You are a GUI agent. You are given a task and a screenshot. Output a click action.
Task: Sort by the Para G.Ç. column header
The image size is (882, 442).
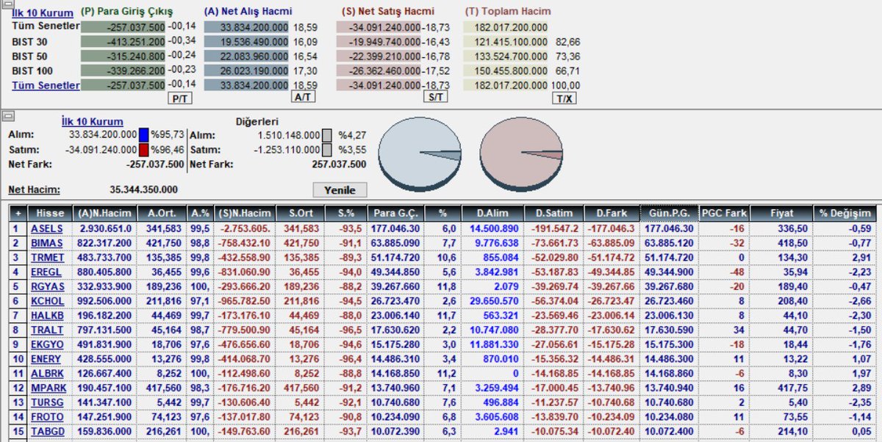coord(394,213)
